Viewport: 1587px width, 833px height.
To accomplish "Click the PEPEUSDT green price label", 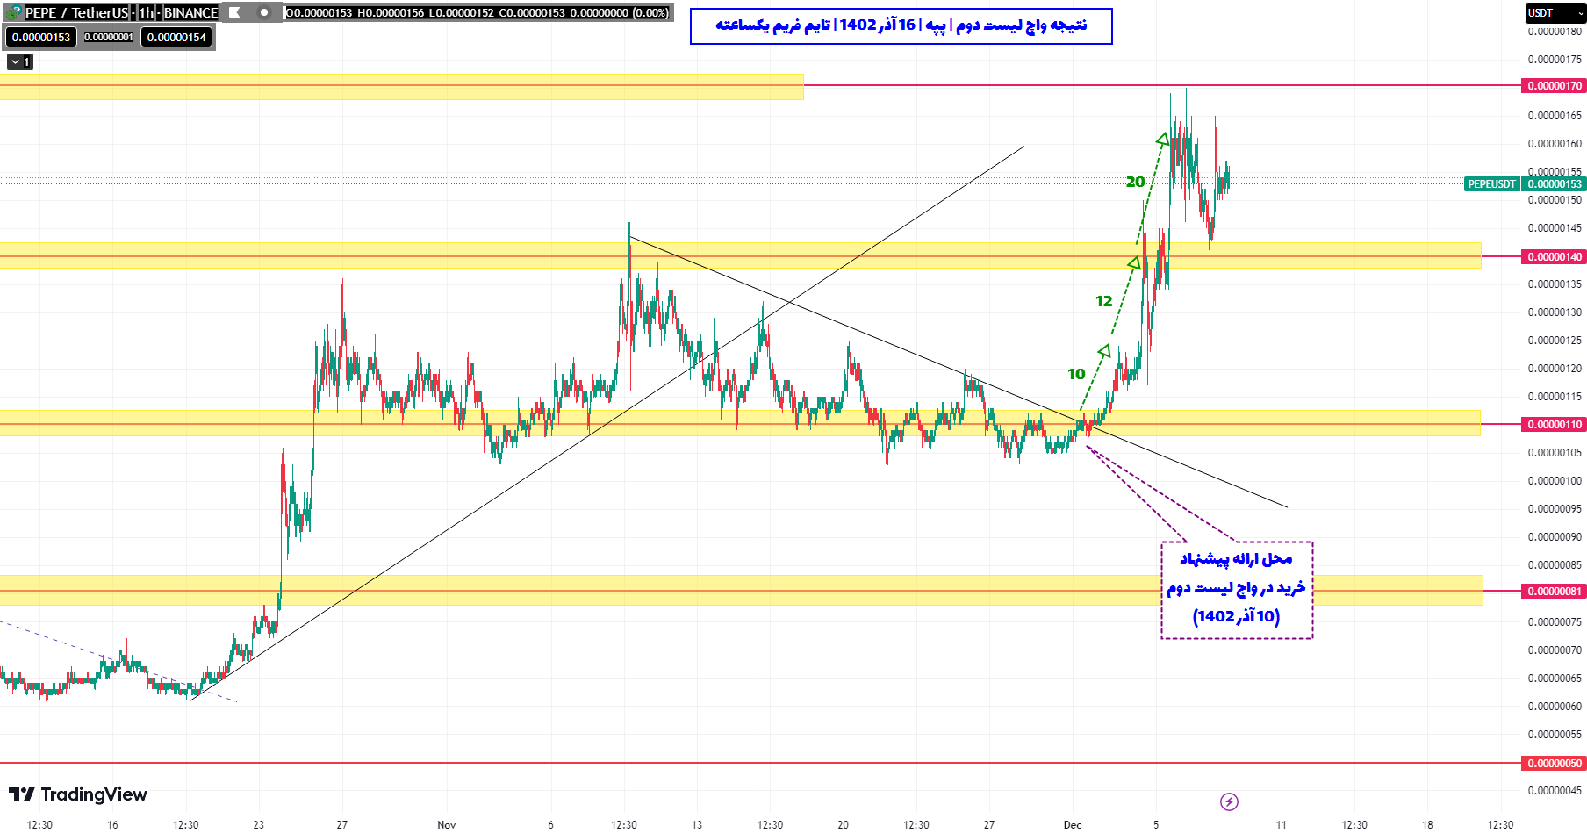I will [1491, 184].
